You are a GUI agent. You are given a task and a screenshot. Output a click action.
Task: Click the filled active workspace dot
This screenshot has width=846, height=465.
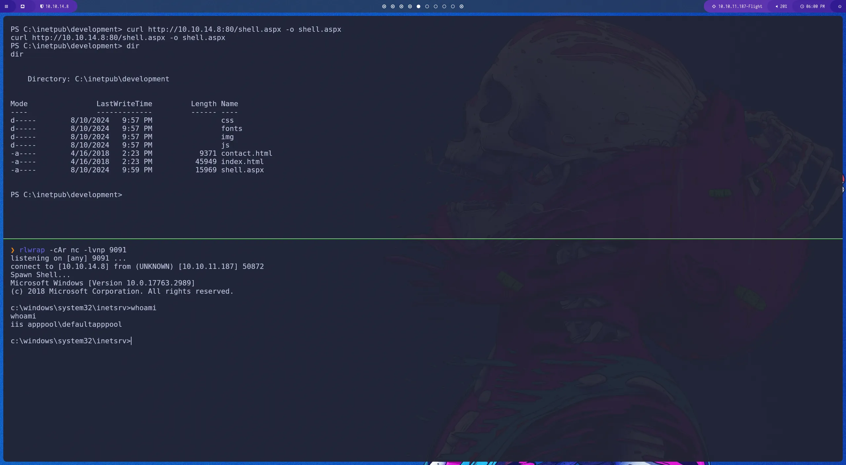coord(419,6)
